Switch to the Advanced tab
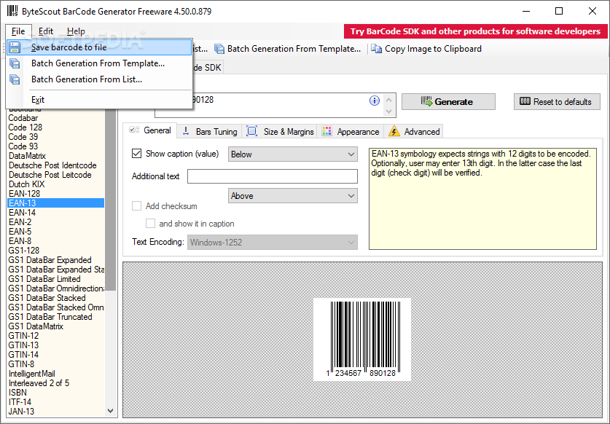 pyautogui.click(x=414, y=131)
